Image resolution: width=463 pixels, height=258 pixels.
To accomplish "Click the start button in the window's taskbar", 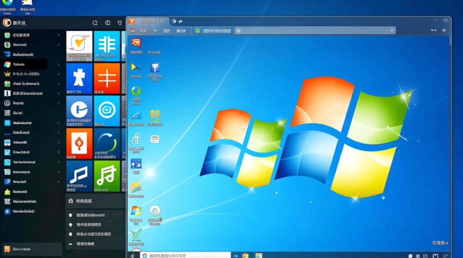I will tap(133, 255).
